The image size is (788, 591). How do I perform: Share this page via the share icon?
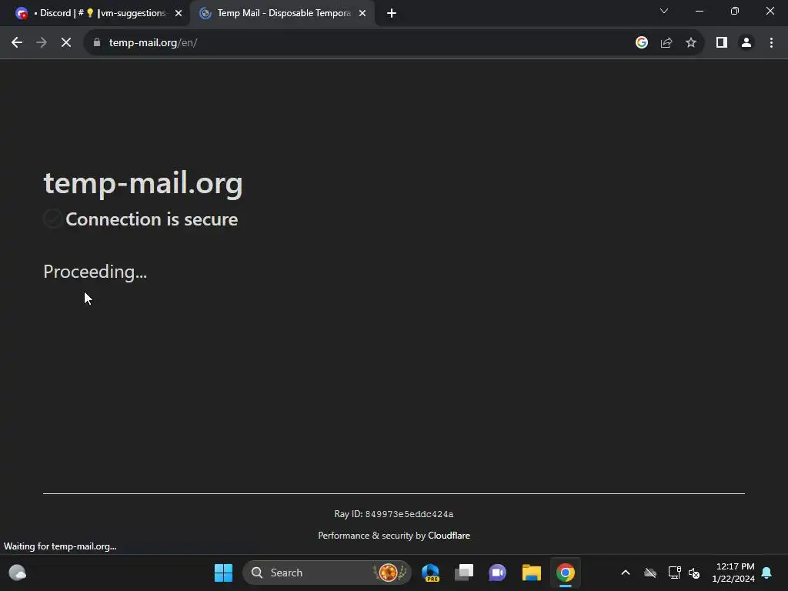(x=666, y=43)
